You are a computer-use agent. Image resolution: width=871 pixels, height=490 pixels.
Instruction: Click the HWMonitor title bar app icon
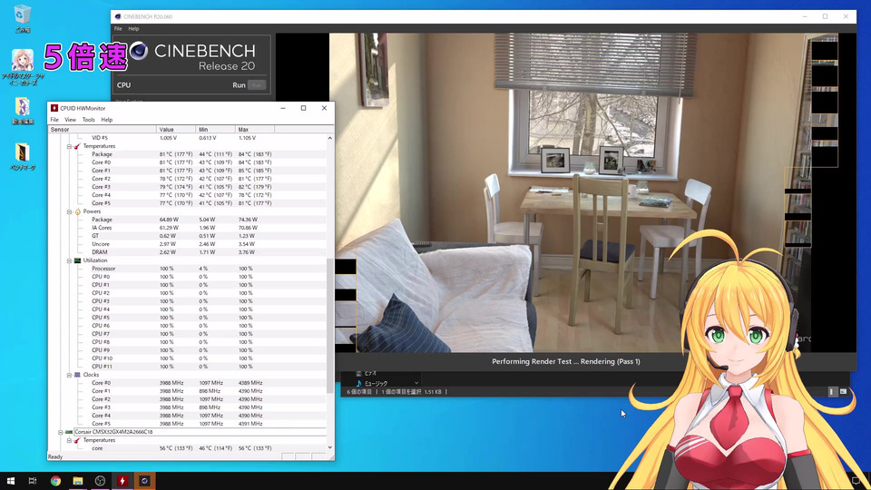pyautogui.click(x=54, y=108)
